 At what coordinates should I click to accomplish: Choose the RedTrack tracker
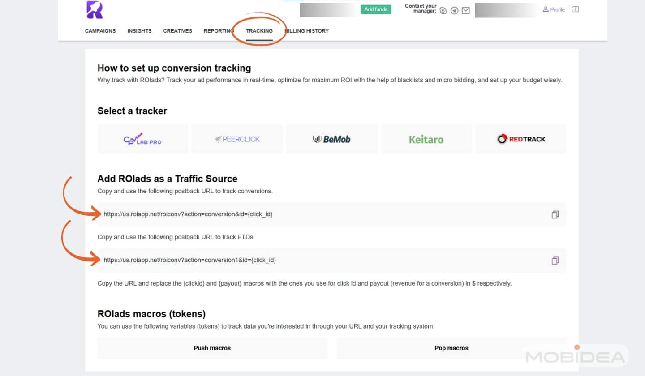tap(521, 139)
